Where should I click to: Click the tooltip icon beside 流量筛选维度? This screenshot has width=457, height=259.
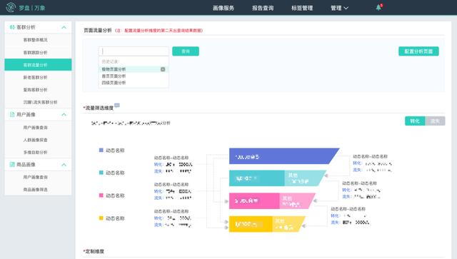pyautogui.click(x=117, y=105)
